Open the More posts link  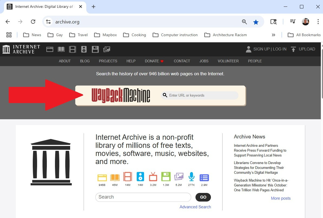pyautogui.click(x=280, y=198)
